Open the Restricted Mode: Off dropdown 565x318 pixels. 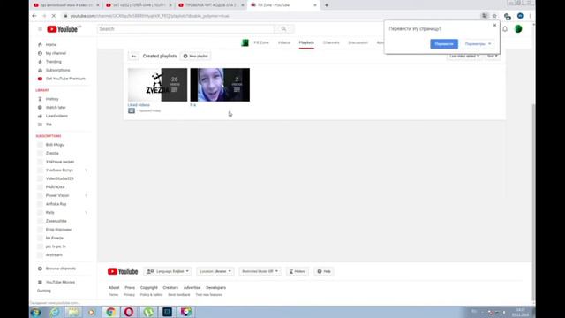pos(260,271)
